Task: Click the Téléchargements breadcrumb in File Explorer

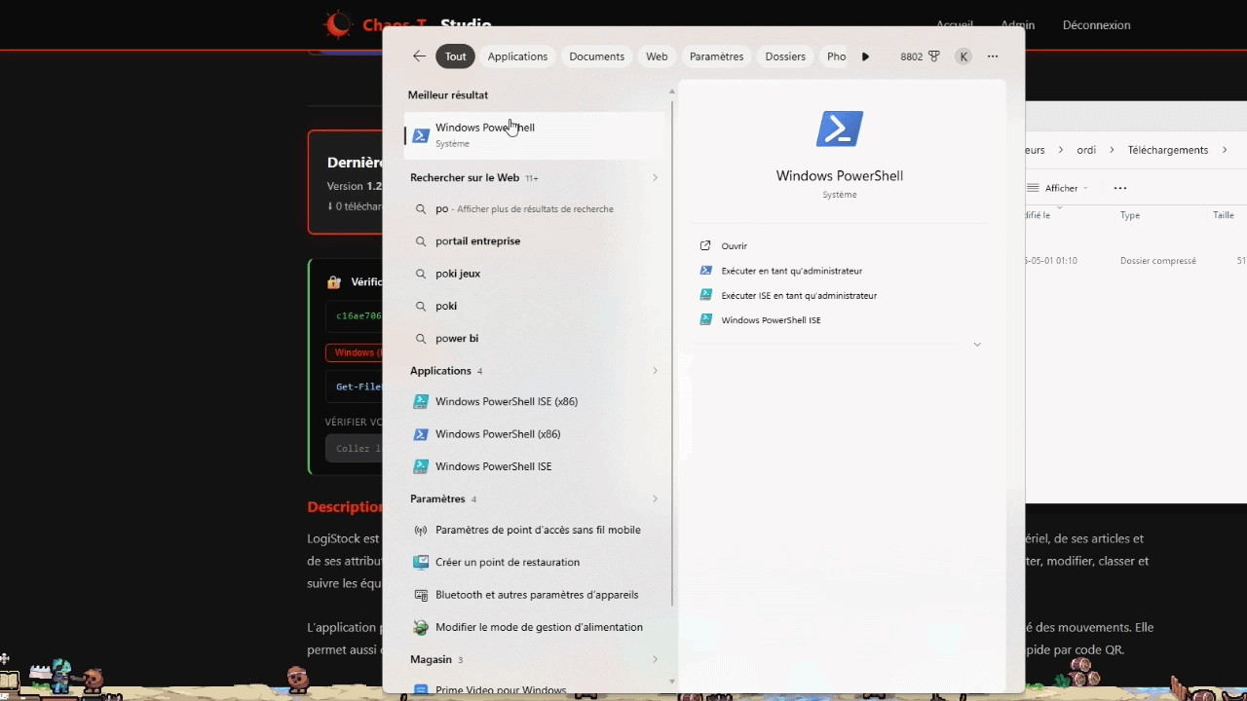Action: pos(1168,150)
